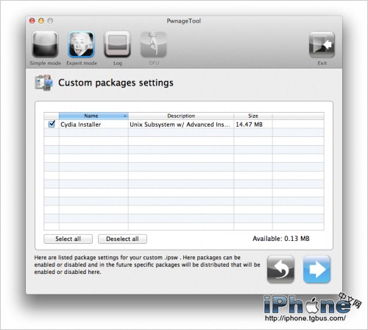Click the DFU toolbar icon
This screenshot has height=330, width=368.
coord(154,44)
